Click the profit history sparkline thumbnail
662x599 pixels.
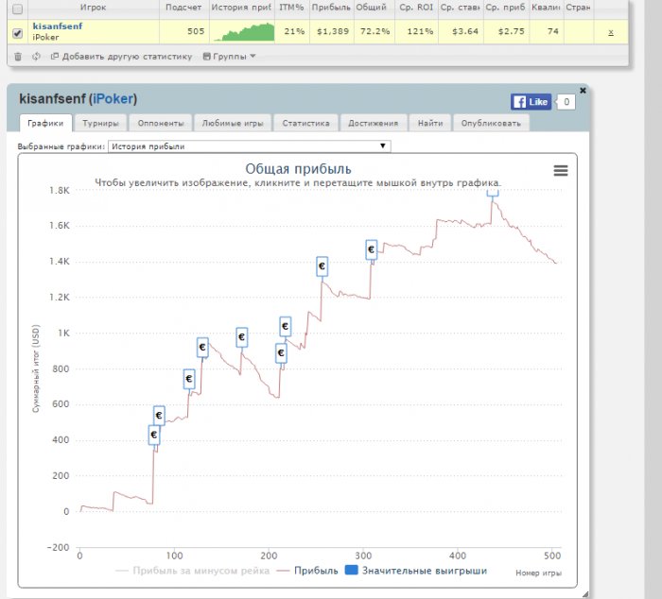[244, 32]
